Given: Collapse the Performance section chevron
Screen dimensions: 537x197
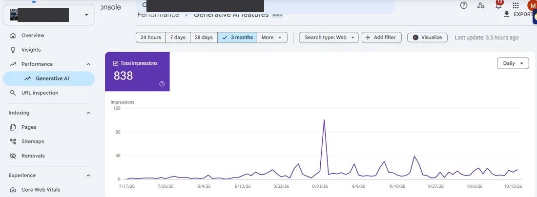Looking at the screenshot, I should pos(88,64).
